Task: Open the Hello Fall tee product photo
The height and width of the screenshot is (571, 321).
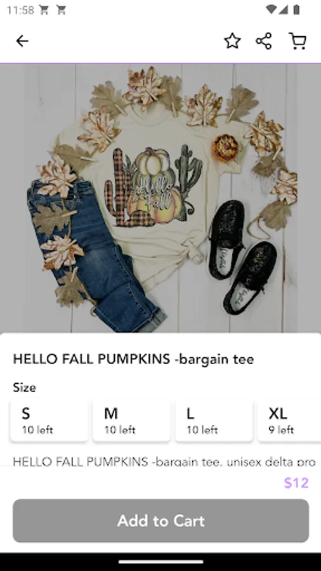Action: [x=160, y=199]
